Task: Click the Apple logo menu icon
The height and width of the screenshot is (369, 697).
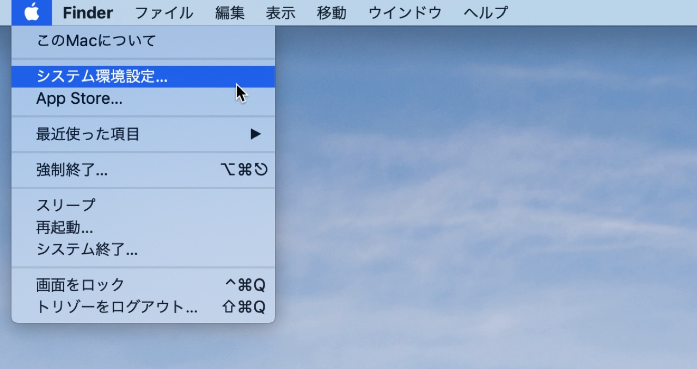Action: (x=32, y=12)
